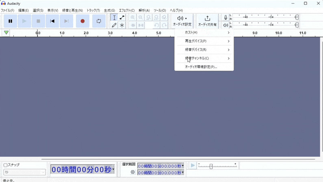Click the green timeline playhead triangle

[x=6, y=32]
